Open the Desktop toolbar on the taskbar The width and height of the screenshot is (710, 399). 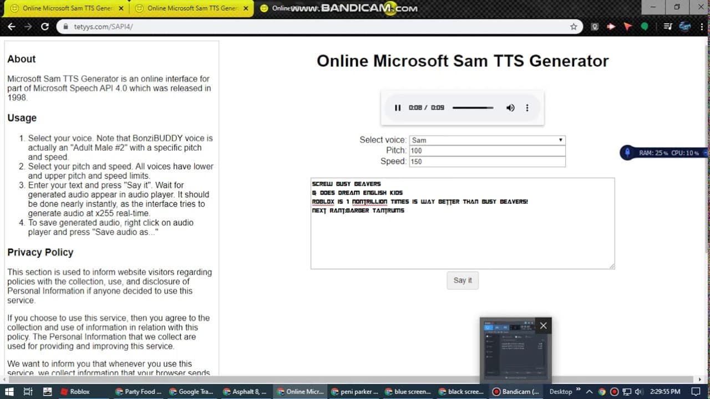pyautogui.click(x=560, y=391)
